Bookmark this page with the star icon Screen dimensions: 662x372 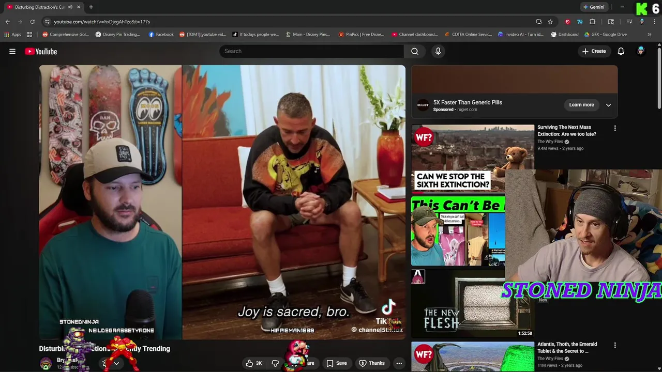click(x=550, y=22)
